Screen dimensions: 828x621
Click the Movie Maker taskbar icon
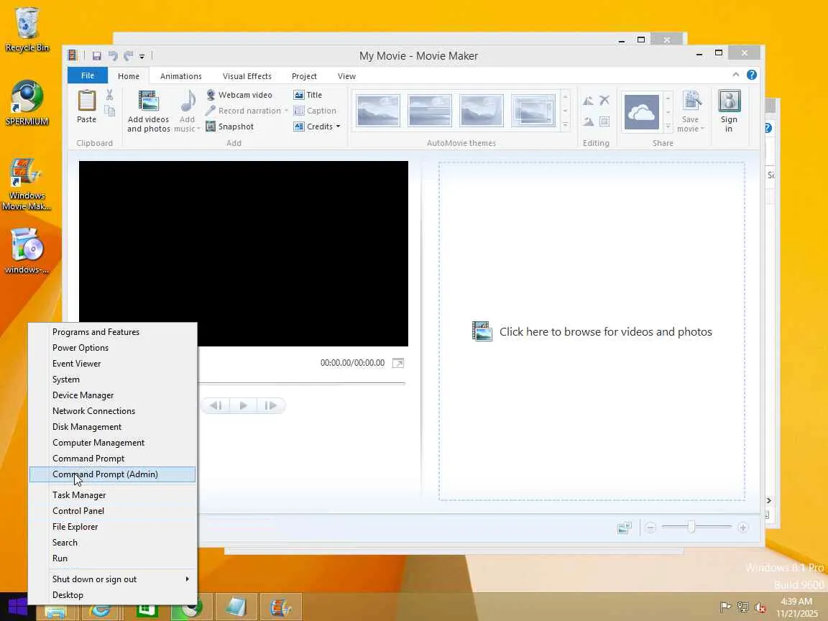pyautogui.click(x=280, y=607)
